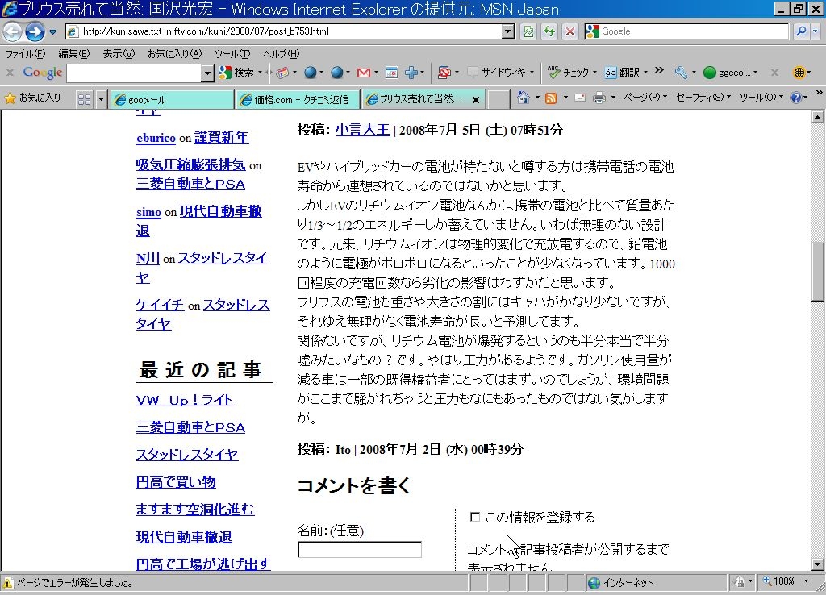Click the compatibility view icon
This screenshot has height=595, width=826.
(x=528, y=31)
